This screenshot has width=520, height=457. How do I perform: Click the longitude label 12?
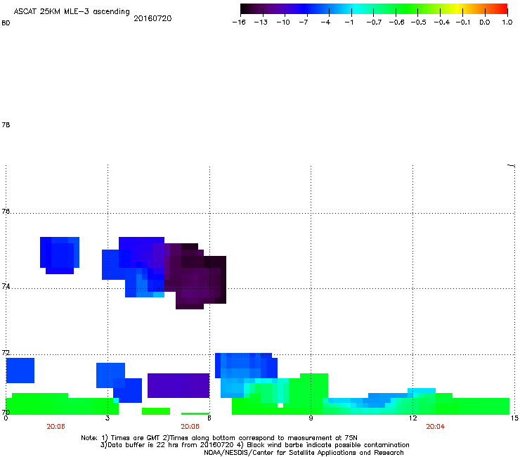tap(412, 418)
